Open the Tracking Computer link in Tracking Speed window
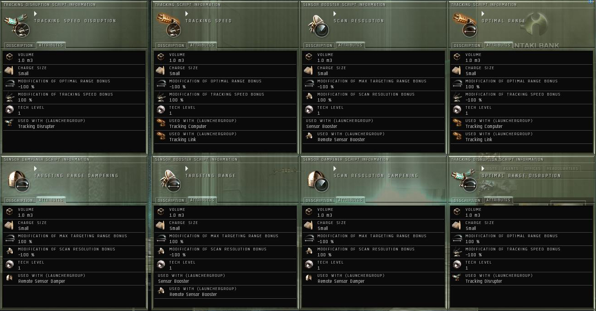The image size is (596, 311). tap(188, 126)
